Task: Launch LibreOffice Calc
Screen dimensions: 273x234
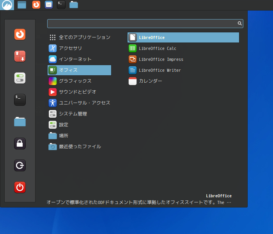Action: [x=183, y=48]
